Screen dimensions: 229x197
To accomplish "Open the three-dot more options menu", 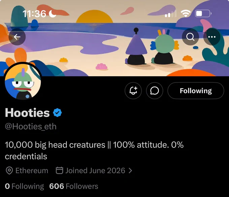I will coord(212,37).
